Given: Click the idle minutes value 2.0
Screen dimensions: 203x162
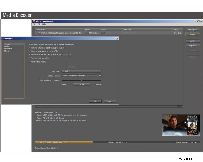Looking at the screenshot, I should (64, 54).
